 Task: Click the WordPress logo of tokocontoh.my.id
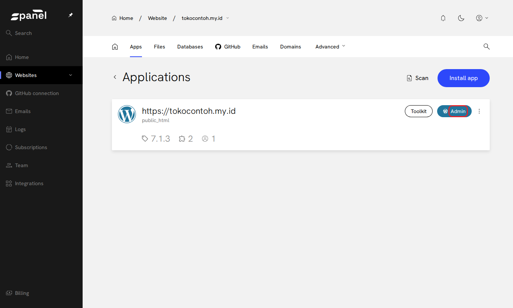tap(127, 114)
